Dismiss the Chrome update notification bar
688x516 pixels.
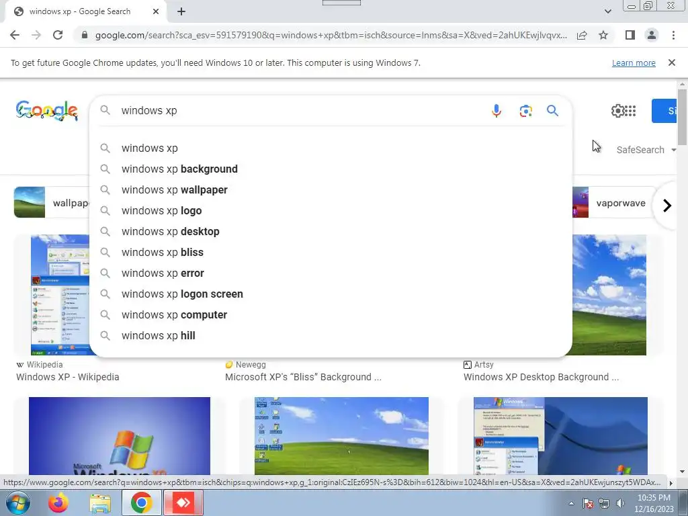point(671,62)
